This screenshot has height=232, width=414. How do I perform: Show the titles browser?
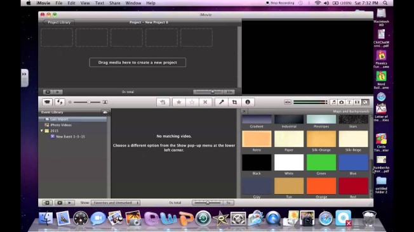point(349,102)
